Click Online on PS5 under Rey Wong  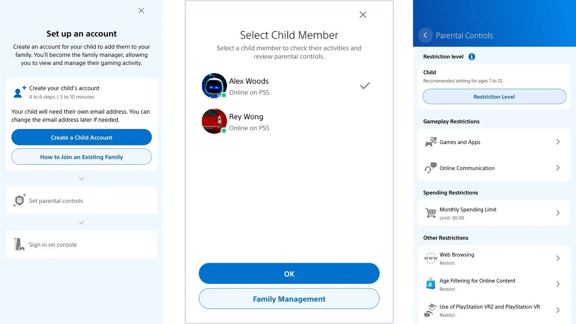tap(249, 128)
